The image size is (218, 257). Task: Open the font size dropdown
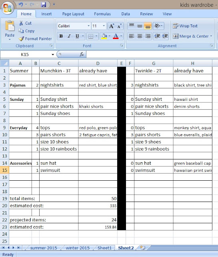[104, 26]
